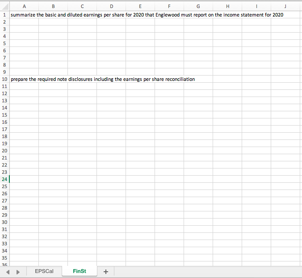Select column J header
302x278 pixels.
click(x=285, y=6)
